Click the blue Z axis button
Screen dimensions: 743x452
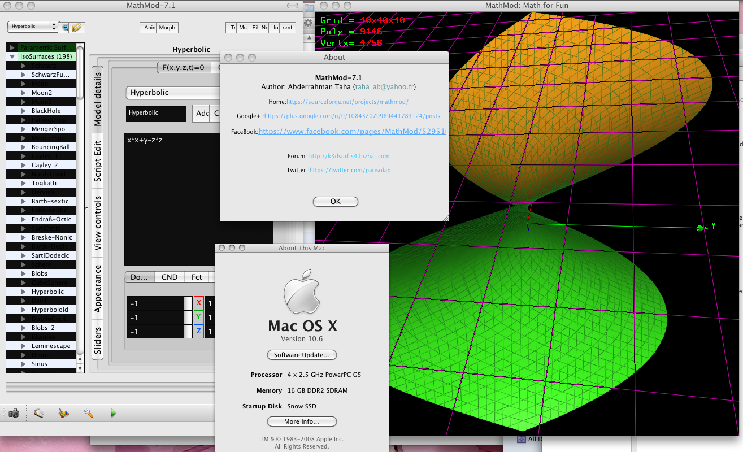[x=199, y=332]
